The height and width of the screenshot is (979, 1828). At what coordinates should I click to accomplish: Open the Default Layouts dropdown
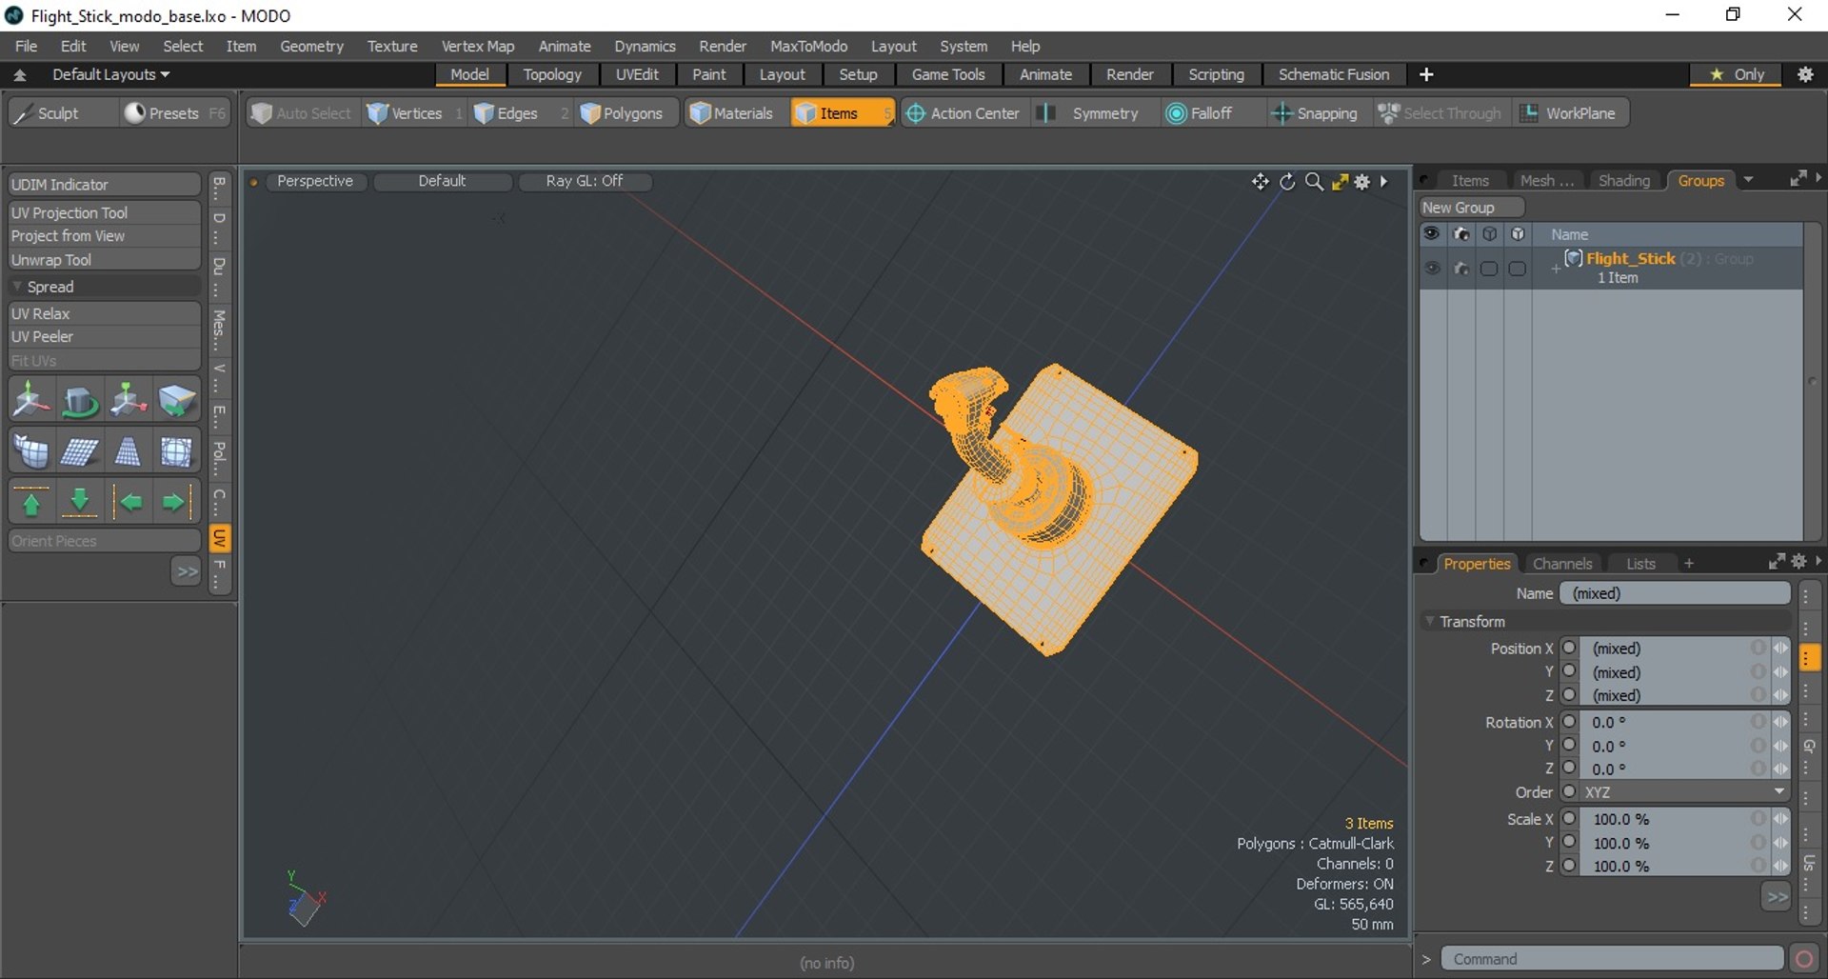[110, 74]
